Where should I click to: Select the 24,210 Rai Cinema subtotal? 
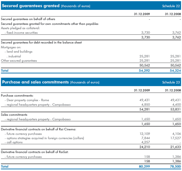[x=144, y=147]
